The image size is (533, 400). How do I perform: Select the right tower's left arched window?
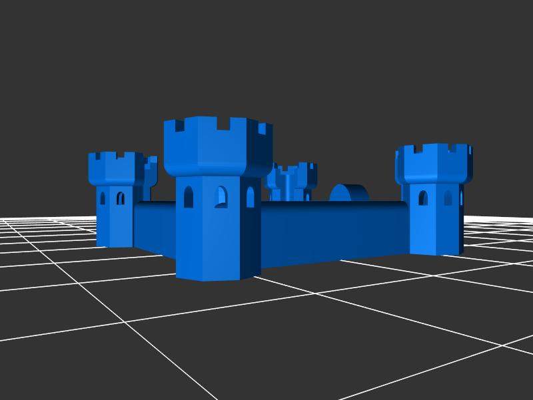point(423,197)
